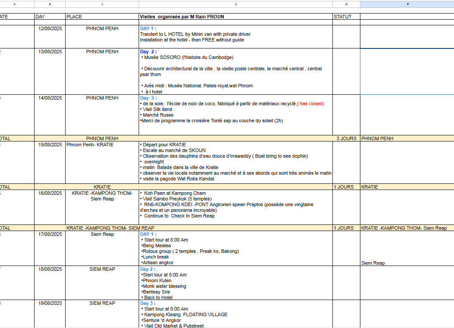Select date cell 16/08/2025
Viewport: 454px width, 328px height.
click(50, 207)
